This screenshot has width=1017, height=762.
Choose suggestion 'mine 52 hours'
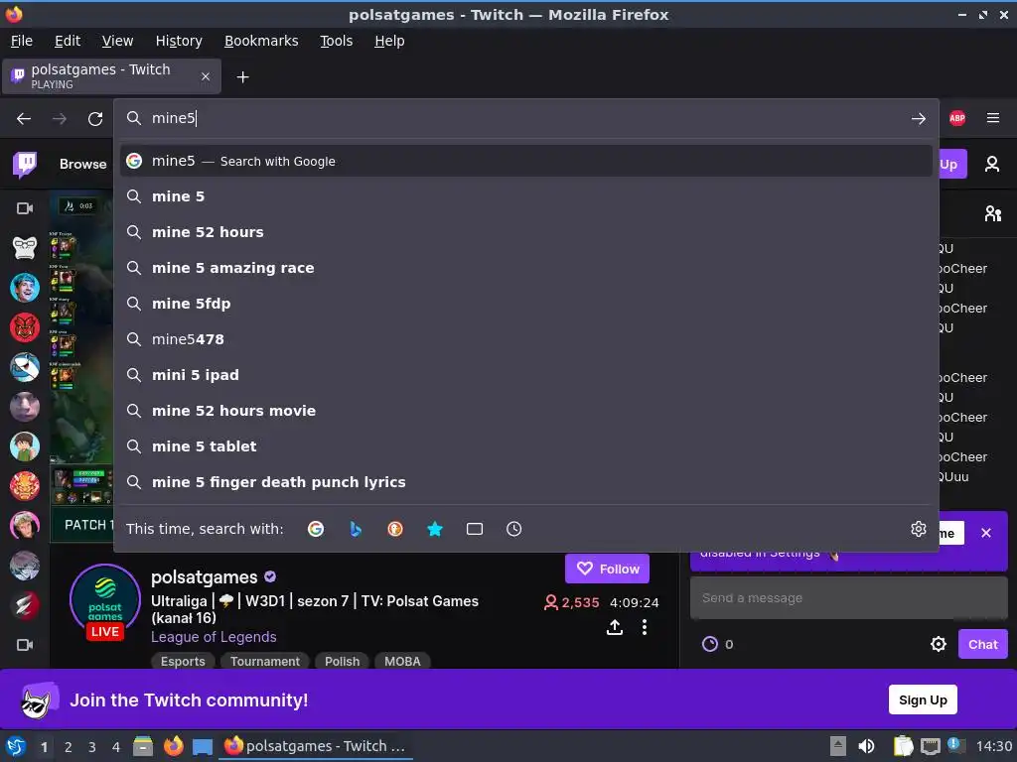[526, 232]
